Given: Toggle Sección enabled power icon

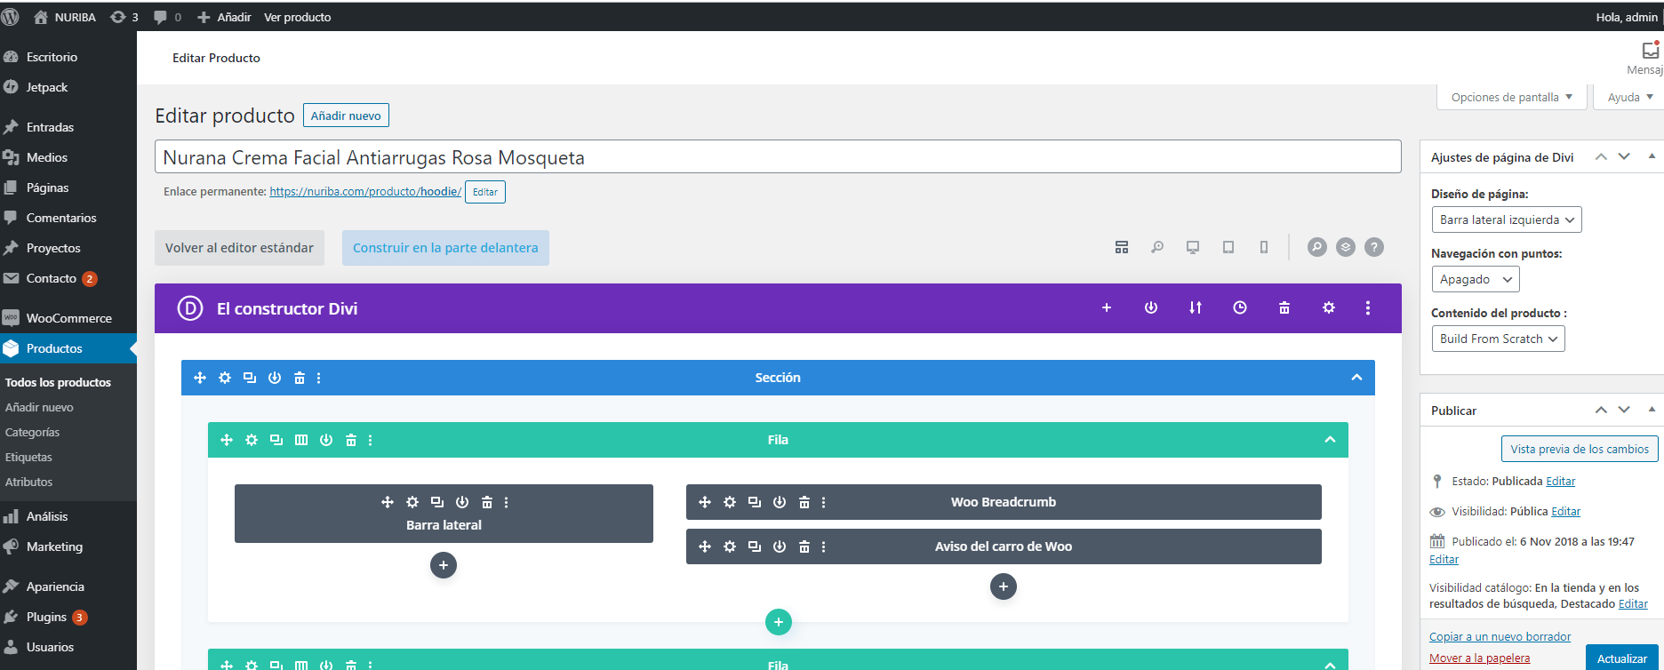Looking at the screenshot, I should pos(275,378).
